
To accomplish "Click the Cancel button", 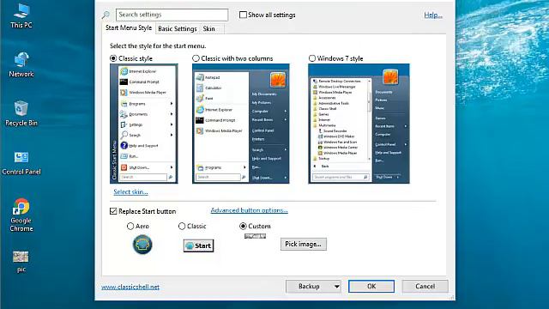I will point(425,287).
